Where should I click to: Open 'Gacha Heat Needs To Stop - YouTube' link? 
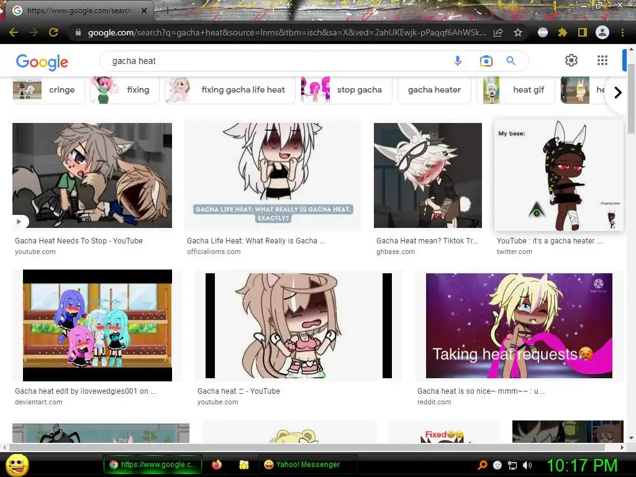pos(79,240)
